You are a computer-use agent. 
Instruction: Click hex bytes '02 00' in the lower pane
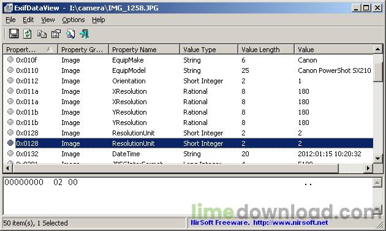(x=66, y=182)
